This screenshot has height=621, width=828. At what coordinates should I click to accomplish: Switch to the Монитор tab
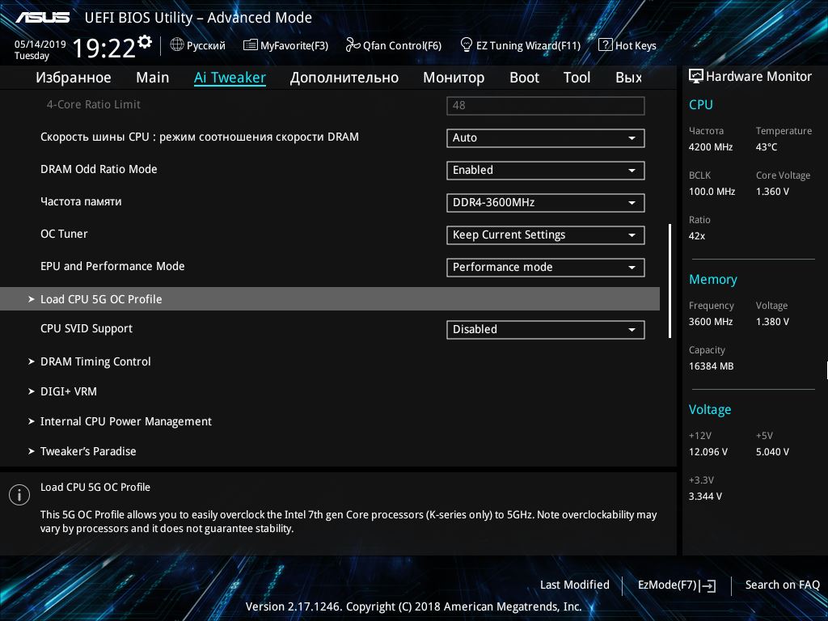[x=454, y=78]
